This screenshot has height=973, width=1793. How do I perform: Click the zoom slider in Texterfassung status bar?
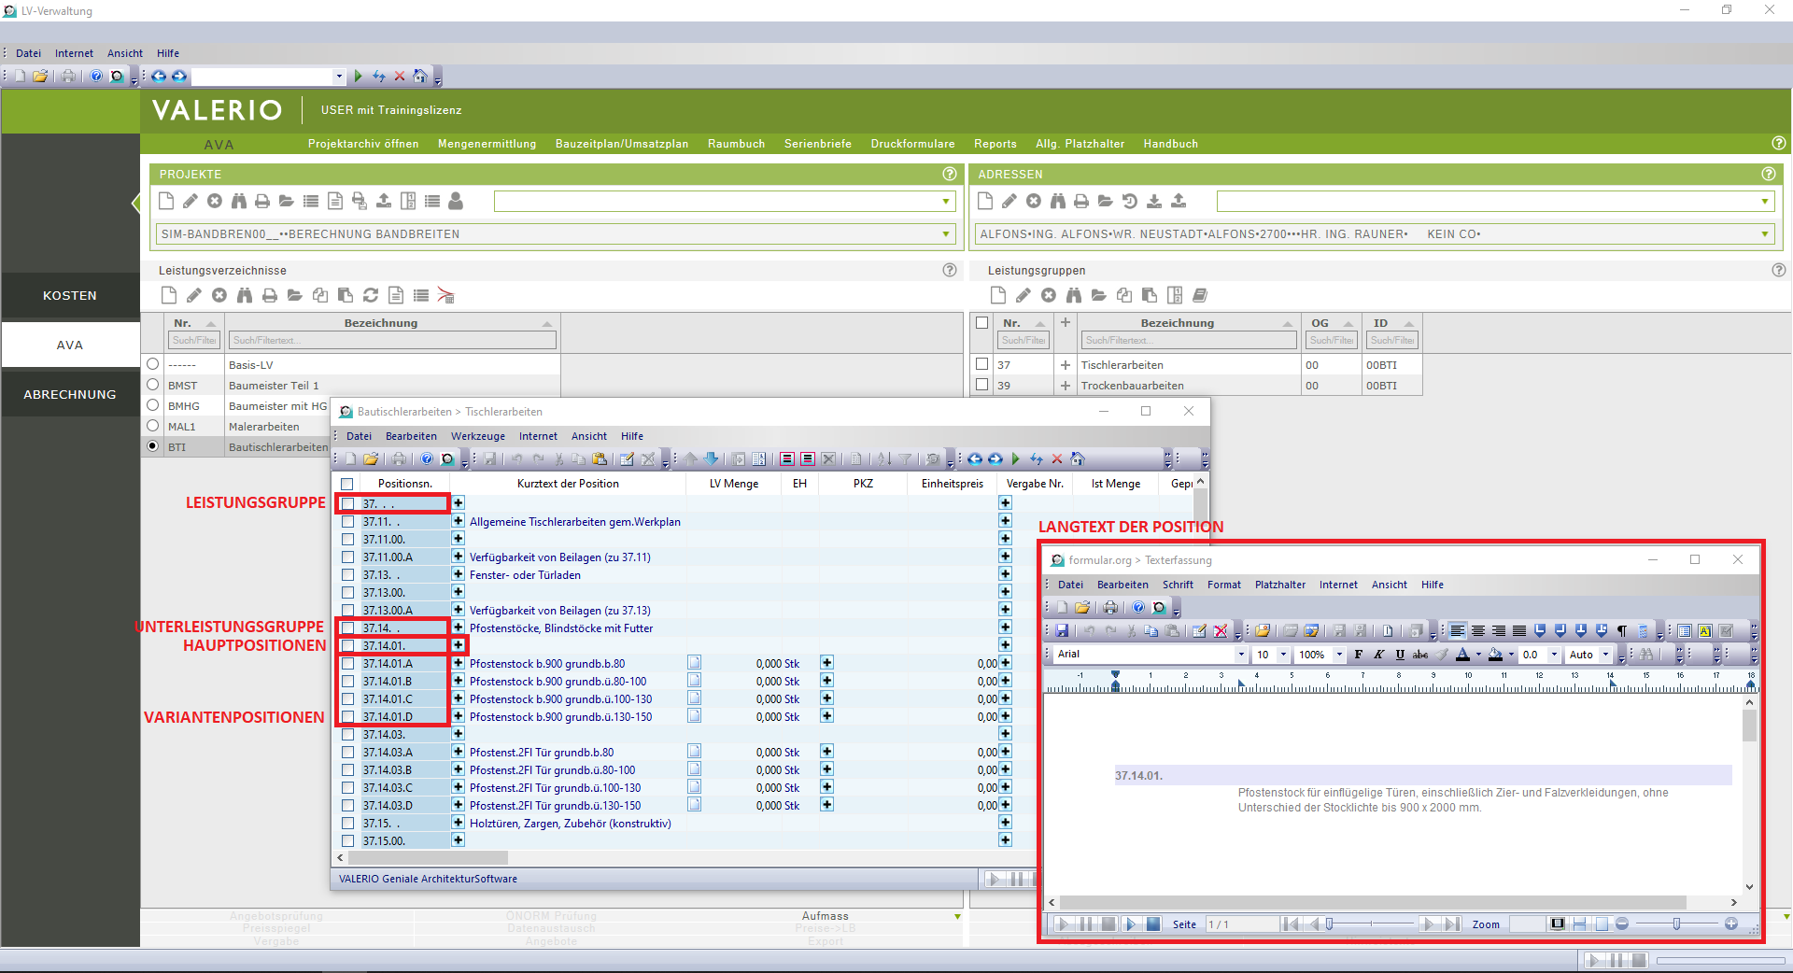[x=1676, y=924]
